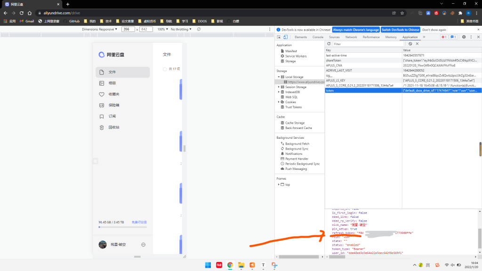Open the 100% zoom dropdown
Screen dimensions: 482x271
click(x=162, y=29)
